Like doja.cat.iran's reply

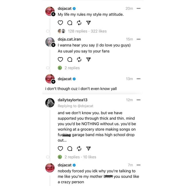tap(60, 60)
